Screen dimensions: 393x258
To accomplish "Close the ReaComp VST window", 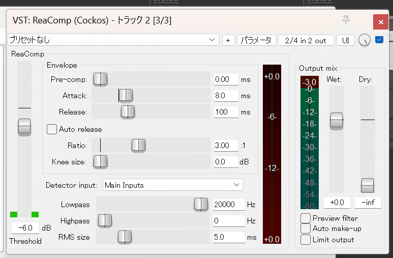I will [381, 22].
